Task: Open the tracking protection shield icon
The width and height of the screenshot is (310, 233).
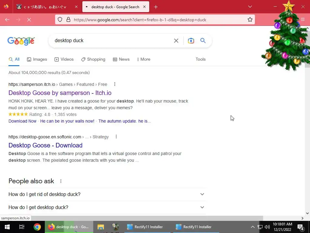Action: 60,20
